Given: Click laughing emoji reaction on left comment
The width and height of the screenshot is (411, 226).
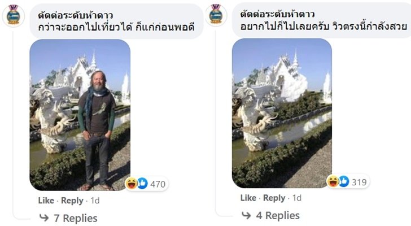Looking at the screenshot, I should (131, 183).
